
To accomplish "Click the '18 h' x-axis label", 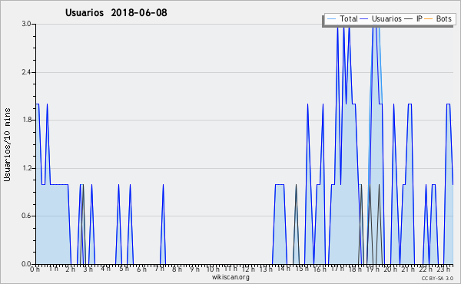I will click(x=355, y=269).
